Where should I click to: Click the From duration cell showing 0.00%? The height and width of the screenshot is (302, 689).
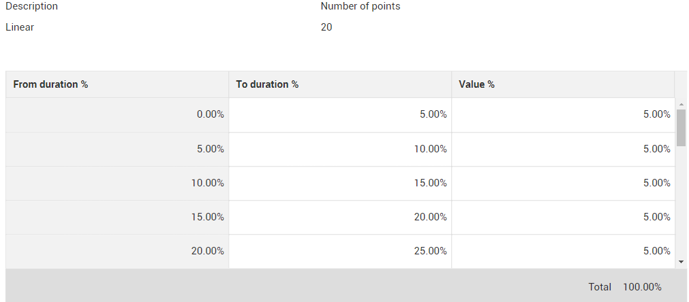(117, 115)
